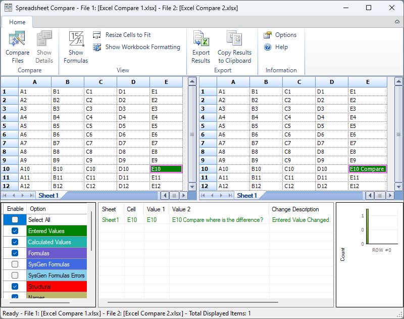Click the green bar in the count chart
This screenshot has width=404, height=319.
tap(368, 226)
